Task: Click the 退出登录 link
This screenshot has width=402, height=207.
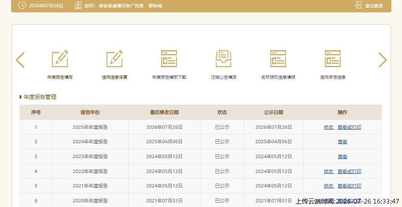Action: coord(374,6)
